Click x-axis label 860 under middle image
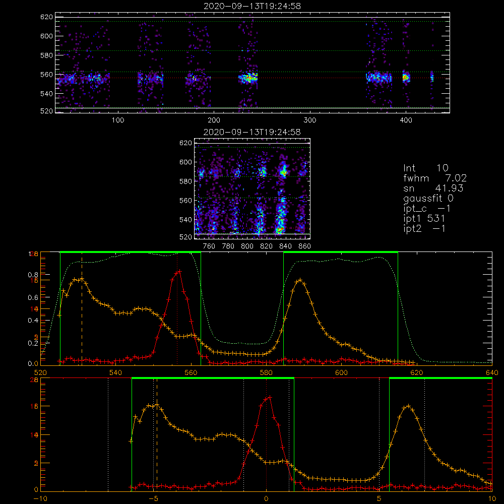Screen dimensions: 504x504 point(304,246)
